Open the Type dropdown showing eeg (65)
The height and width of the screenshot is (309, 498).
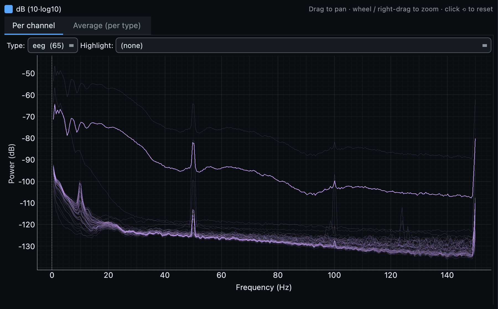point(53,46)
